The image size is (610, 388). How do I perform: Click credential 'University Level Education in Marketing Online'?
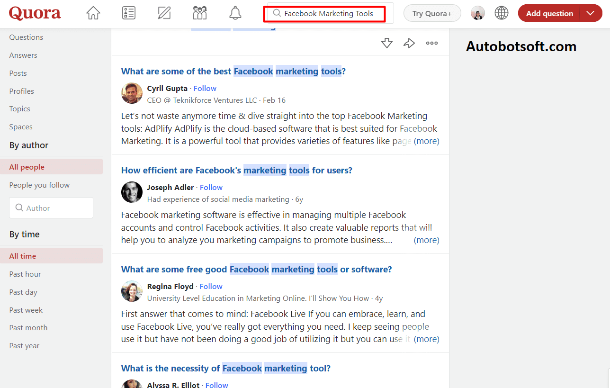click(x=227, y=298)
